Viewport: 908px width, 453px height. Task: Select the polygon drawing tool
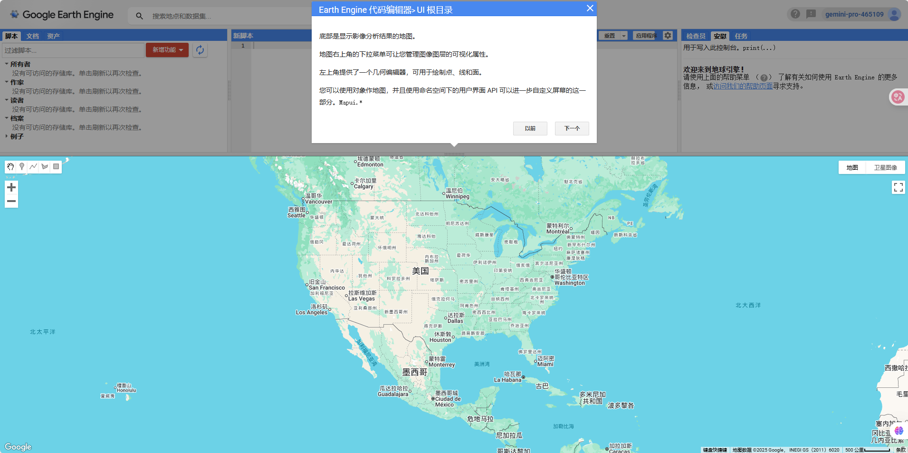[x=44, y=166]
